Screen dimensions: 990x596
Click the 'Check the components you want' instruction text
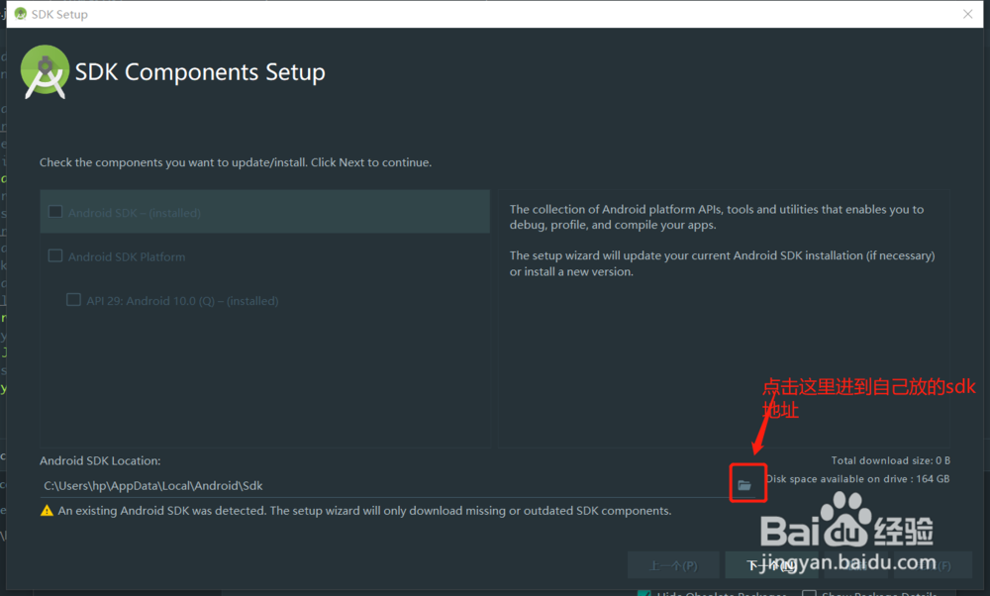point(236,162)
